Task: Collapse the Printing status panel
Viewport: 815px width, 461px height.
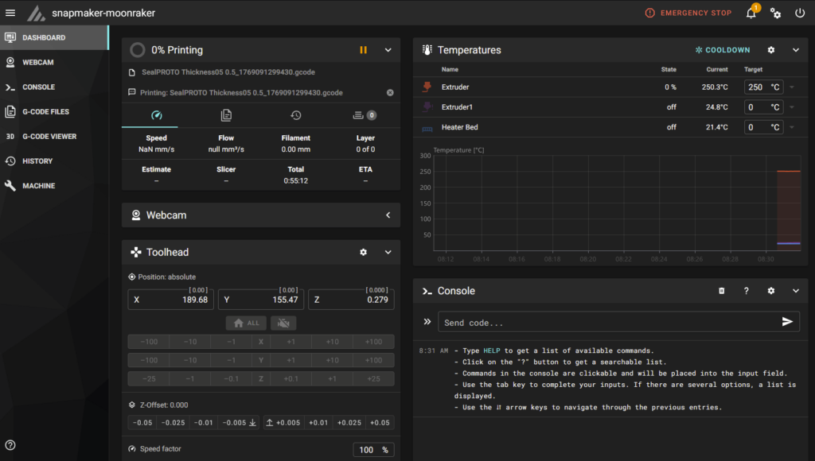Action: coord(388,50)
